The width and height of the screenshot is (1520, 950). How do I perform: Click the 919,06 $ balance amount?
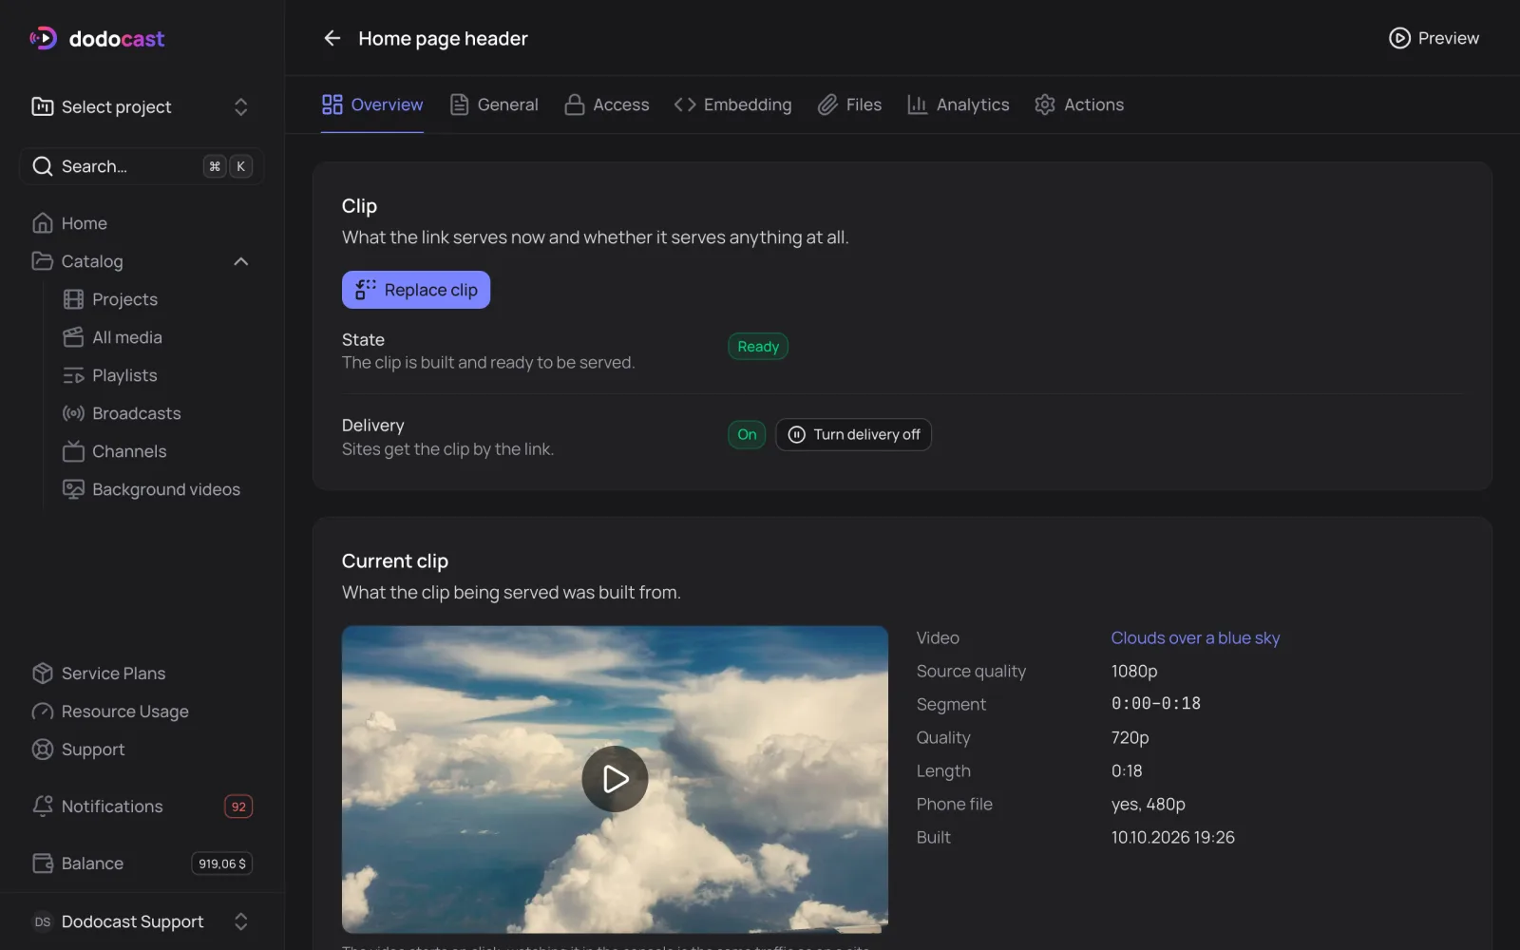(x=222, y=864)
